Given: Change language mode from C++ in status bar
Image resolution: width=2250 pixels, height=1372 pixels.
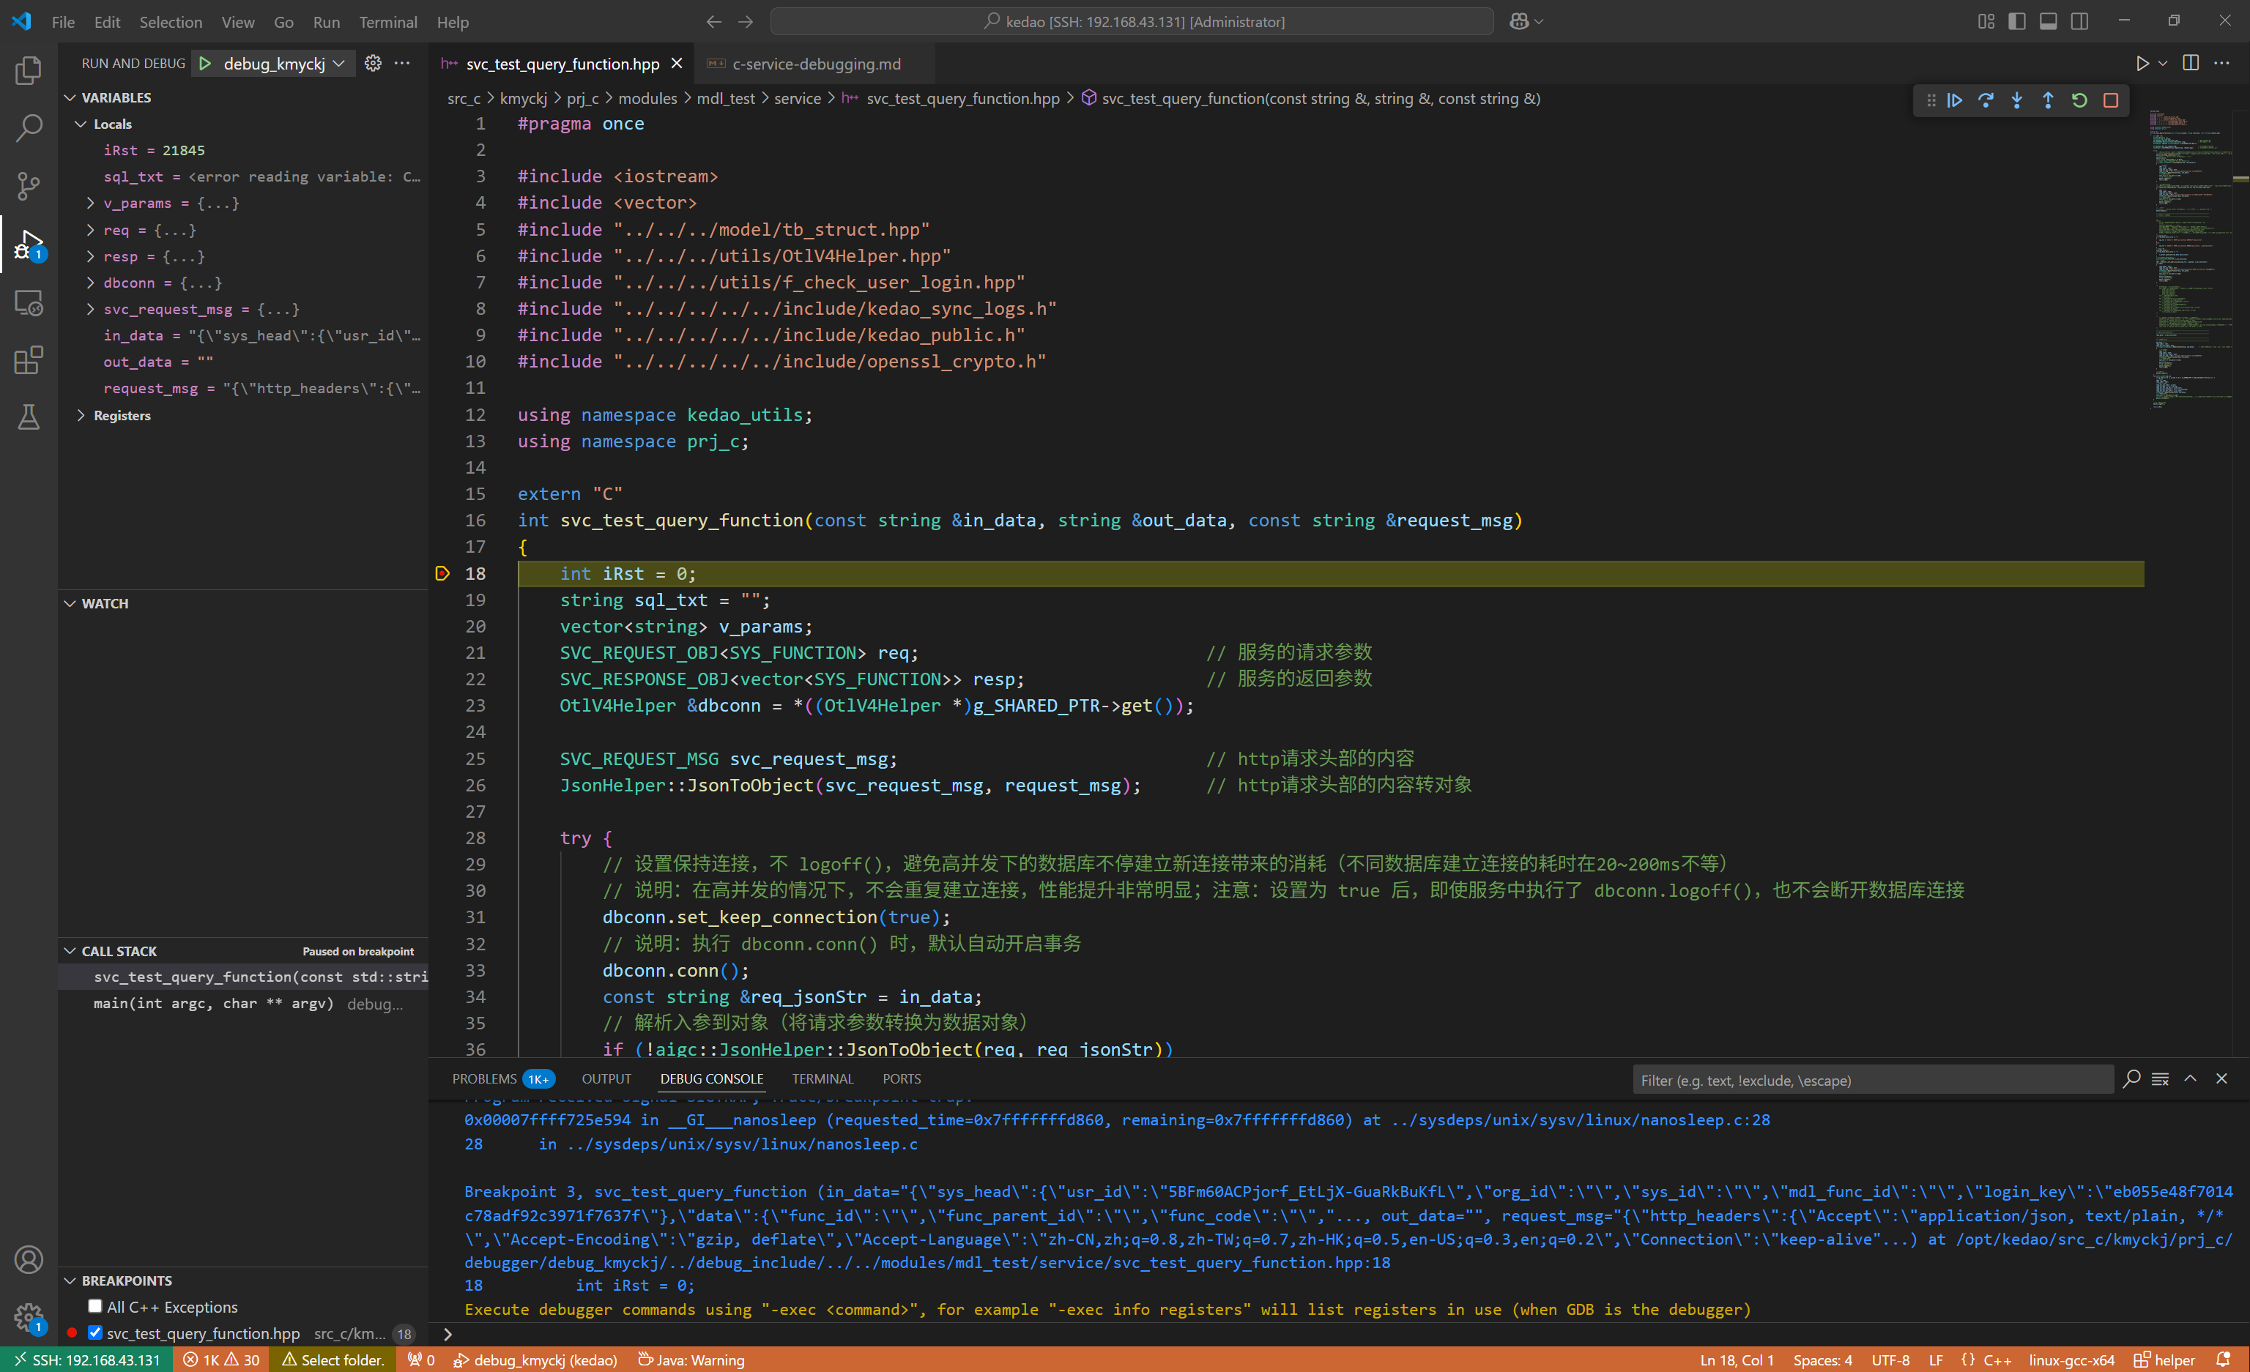Looking at the screenshot, I should coord(1997,1360).
